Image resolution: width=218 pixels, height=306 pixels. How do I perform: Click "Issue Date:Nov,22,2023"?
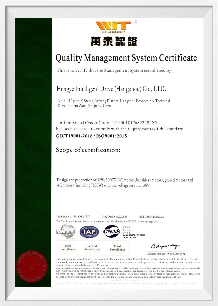click(114, 217)
